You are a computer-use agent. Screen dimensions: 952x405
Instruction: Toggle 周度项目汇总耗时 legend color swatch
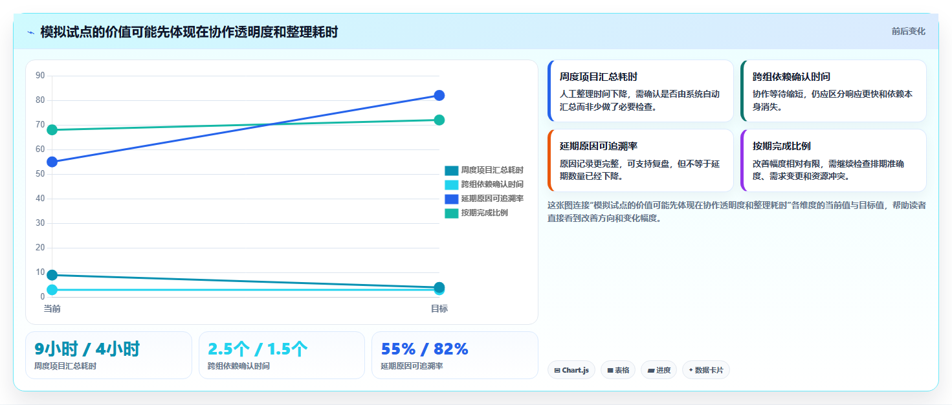click(451, 170)
